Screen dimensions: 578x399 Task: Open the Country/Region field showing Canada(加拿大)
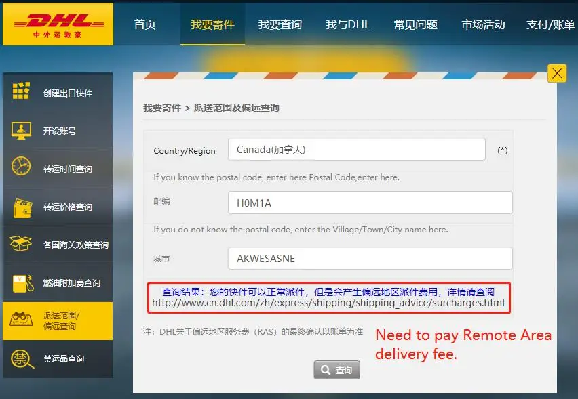[x=356, y=149]
